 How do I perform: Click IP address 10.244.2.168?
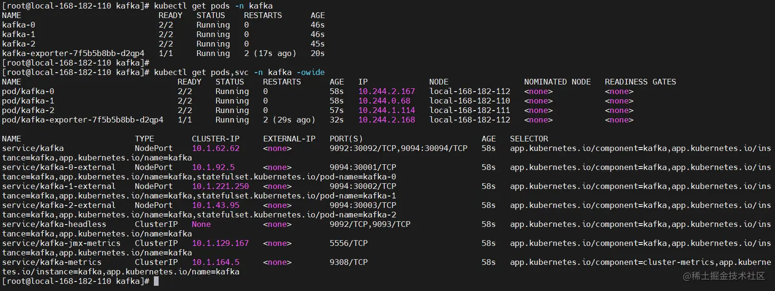pos(386,120)
